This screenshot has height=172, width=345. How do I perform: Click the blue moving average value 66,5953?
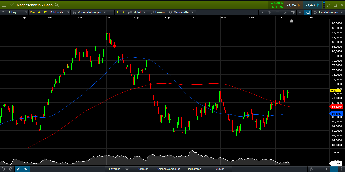tap(337, 114)
